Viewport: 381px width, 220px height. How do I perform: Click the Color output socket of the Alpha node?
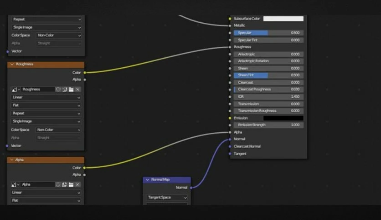click(x=84, y=168)
